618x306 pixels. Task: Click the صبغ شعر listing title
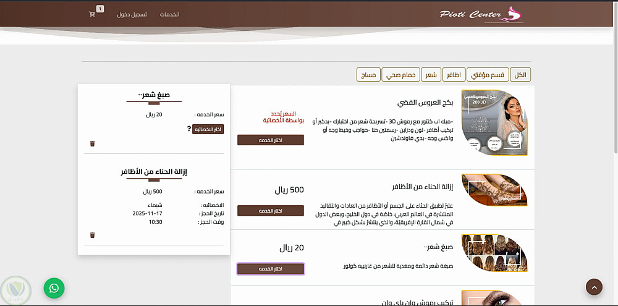(438, 247)
